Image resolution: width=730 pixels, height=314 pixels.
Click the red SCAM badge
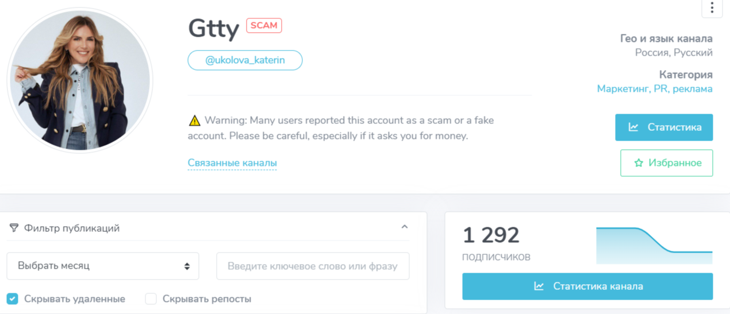point(264,25)
